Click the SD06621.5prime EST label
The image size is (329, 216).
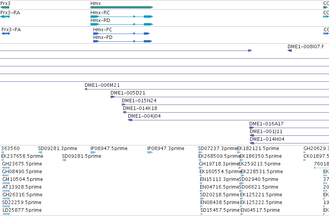coord(259,187)
